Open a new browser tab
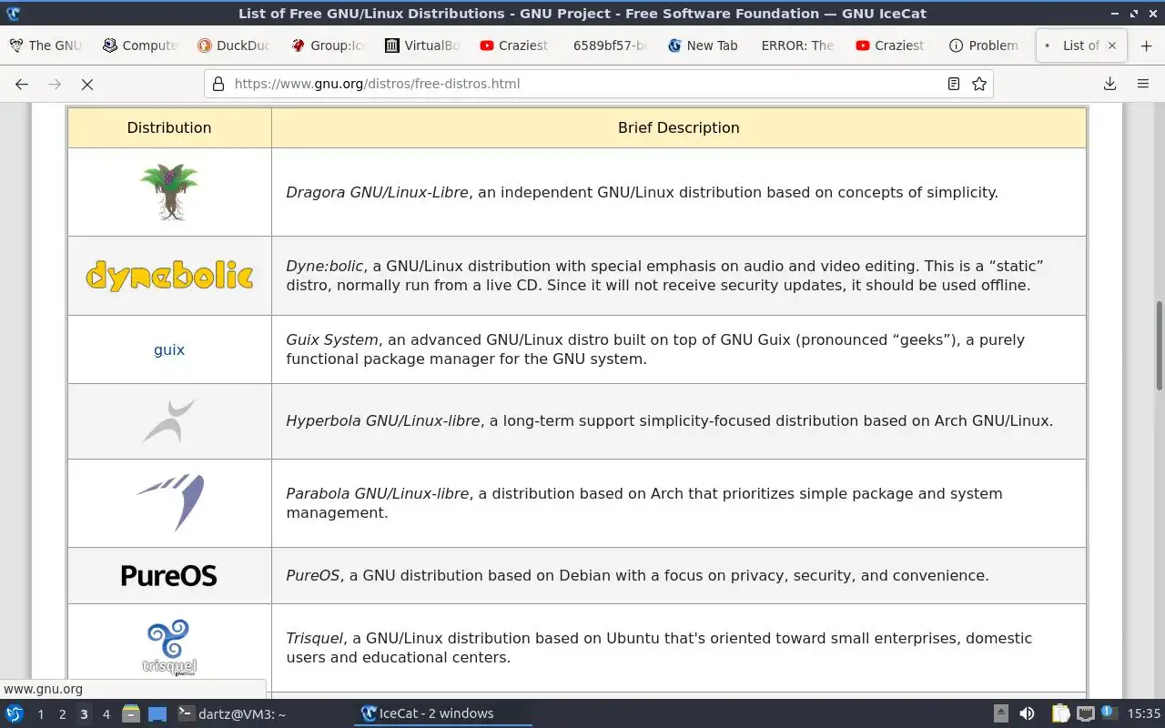This screenshot has height=728, width=1165. coord(1146,45)
